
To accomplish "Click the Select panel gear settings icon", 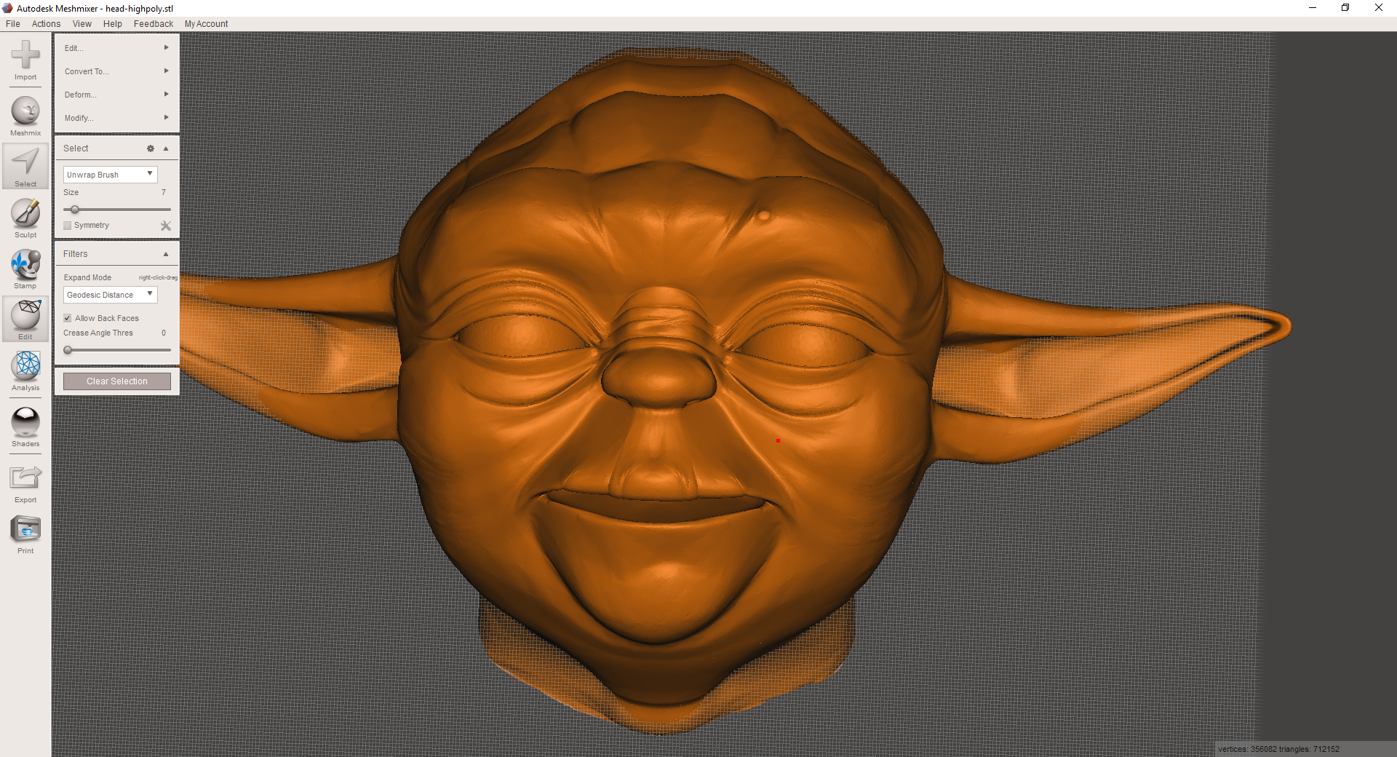I will [151, 148].
